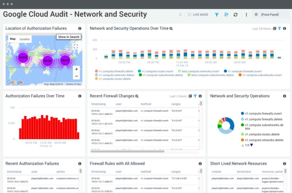Sort Short Lived Network Resources by resource_name

coord(272,172)
